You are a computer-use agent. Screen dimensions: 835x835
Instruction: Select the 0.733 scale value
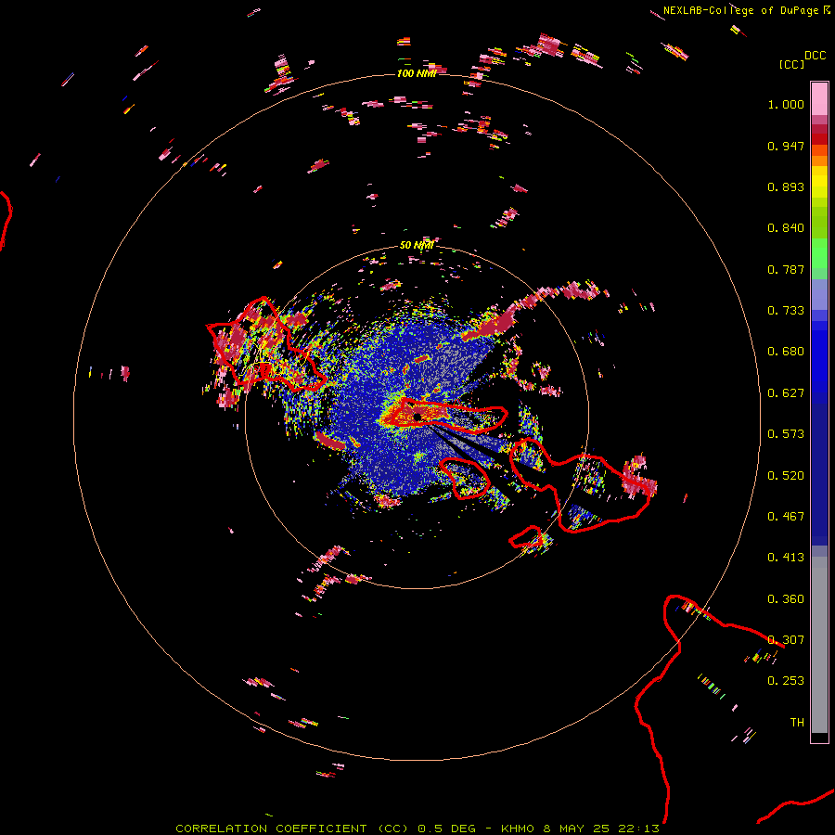pyautogui.click(x=786, y=311)
